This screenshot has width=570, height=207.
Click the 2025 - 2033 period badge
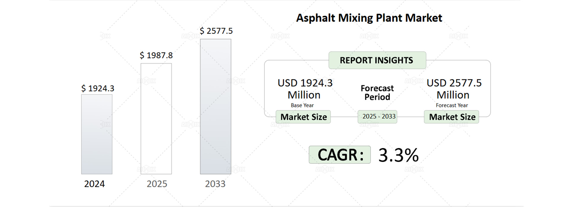377,117
